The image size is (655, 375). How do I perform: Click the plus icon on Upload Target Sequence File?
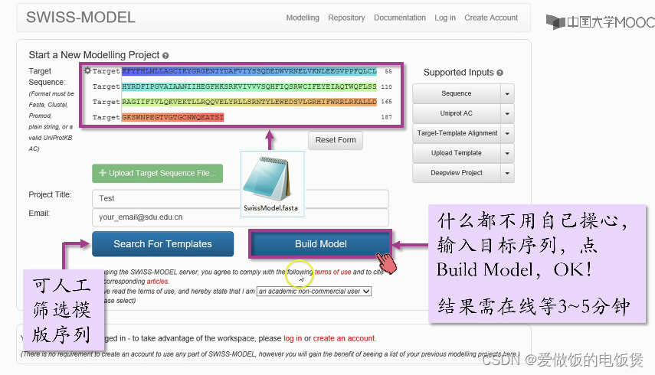(x=103, y=173)
